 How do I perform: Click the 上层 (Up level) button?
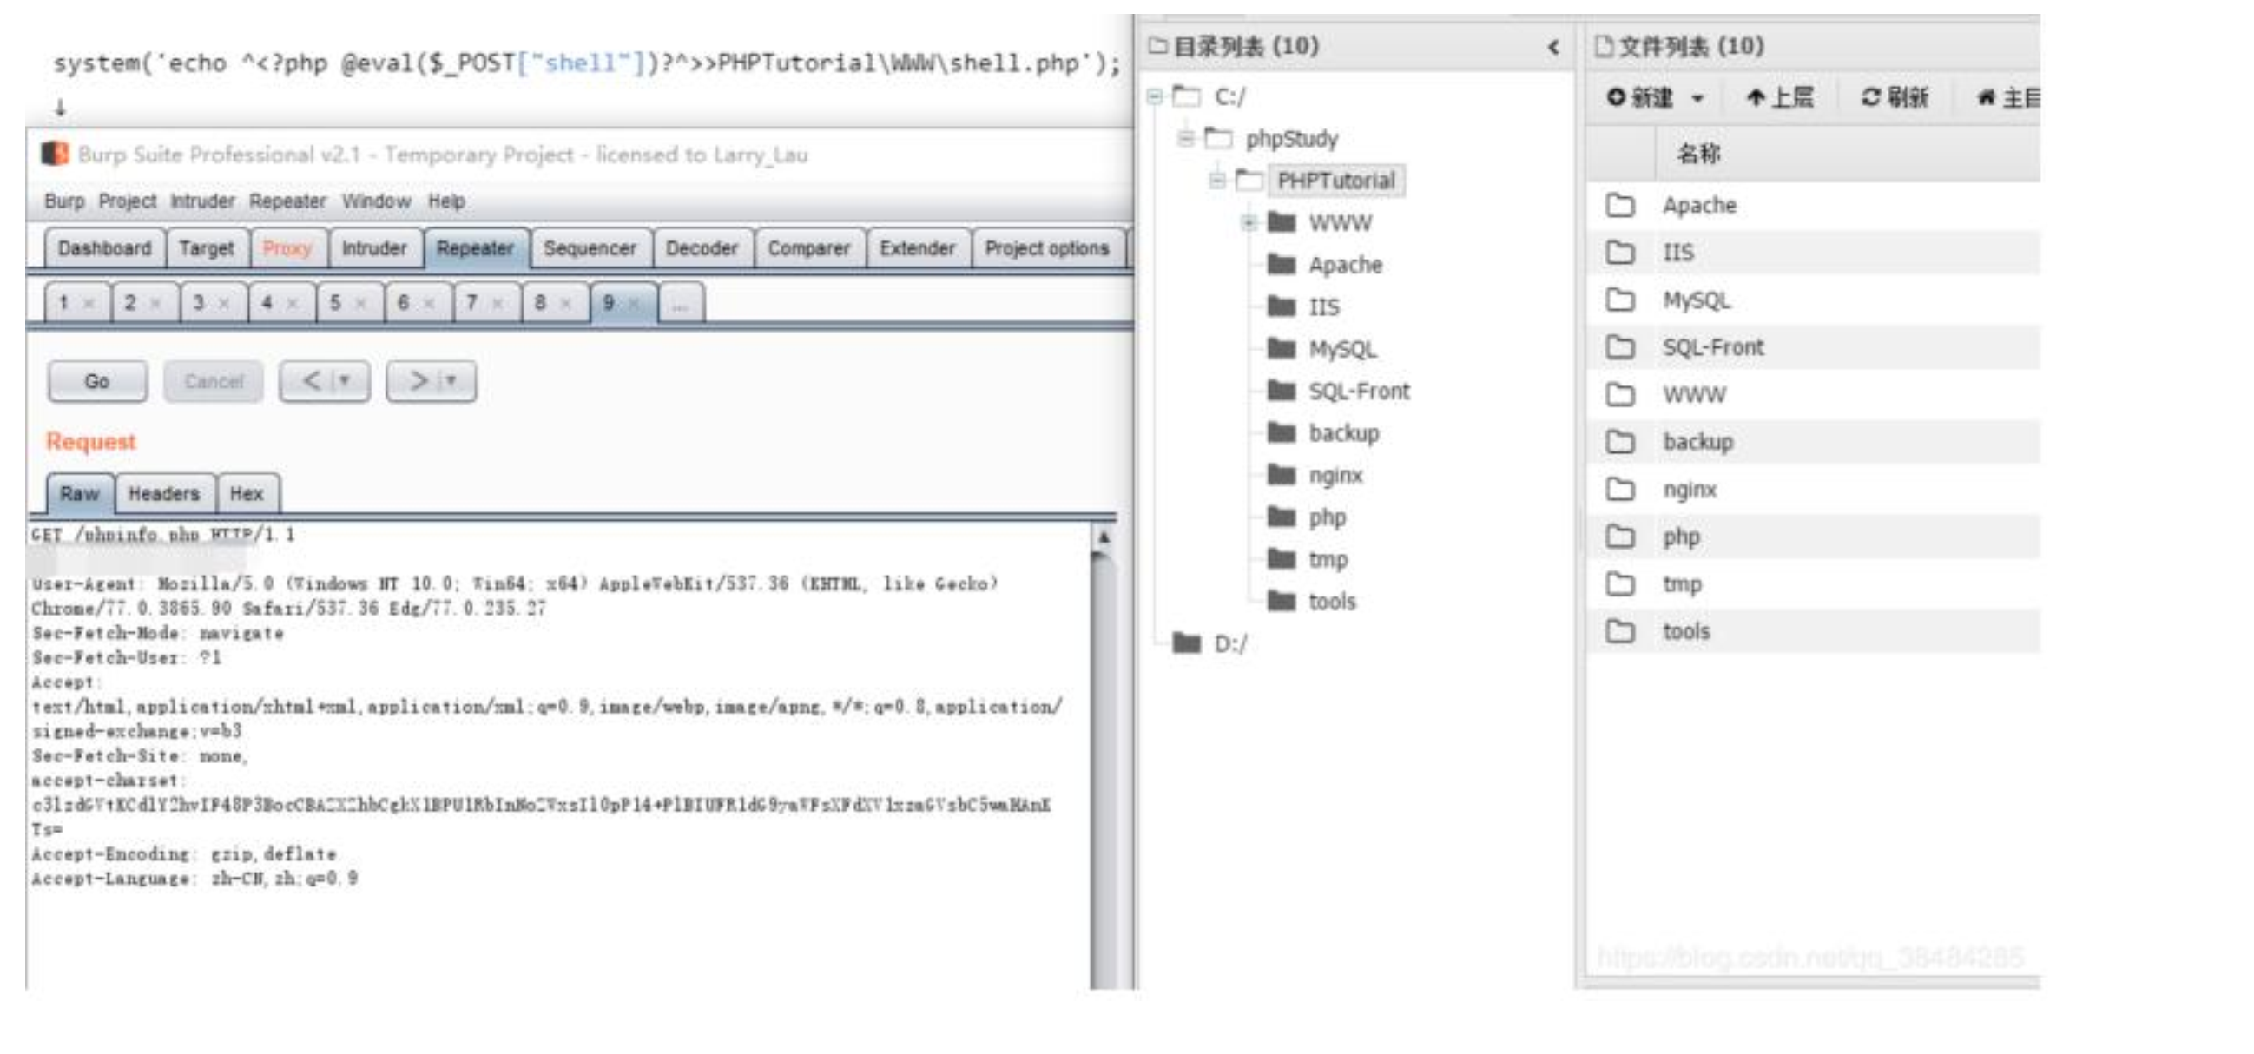point(1780,97)
